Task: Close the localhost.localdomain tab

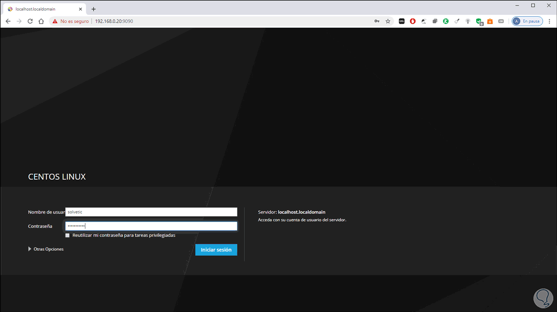Action: (80, 9)
